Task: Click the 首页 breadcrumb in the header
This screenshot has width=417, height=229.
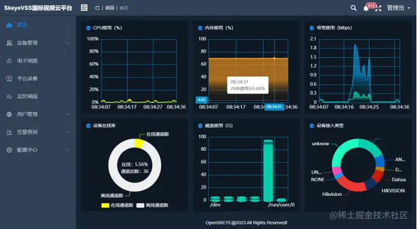Action: [124, 8]
